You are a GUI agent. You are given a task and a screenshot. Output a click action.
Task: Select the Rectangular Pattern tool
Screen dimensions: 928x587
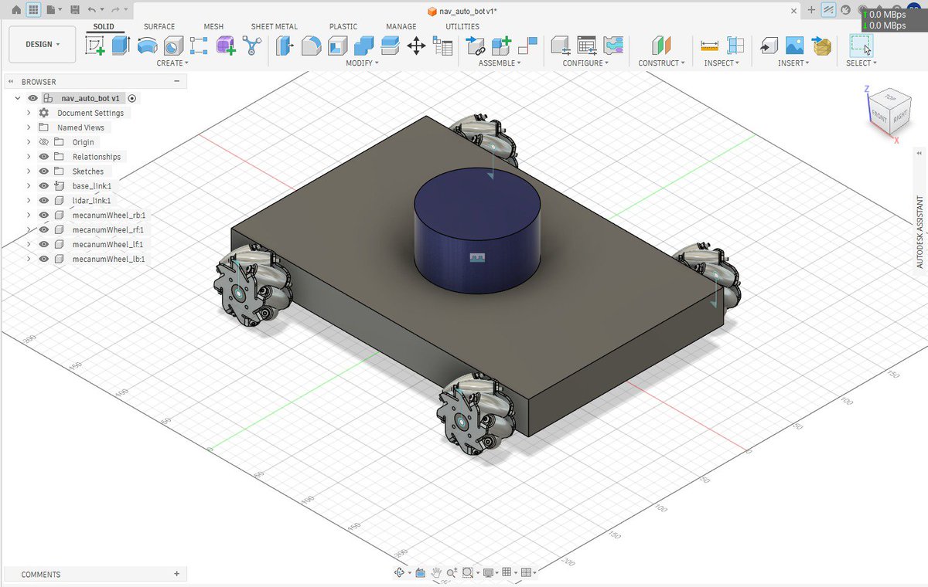(x=199, y=46)
